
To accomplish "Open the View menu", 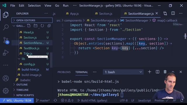I will tap(48, 6).
